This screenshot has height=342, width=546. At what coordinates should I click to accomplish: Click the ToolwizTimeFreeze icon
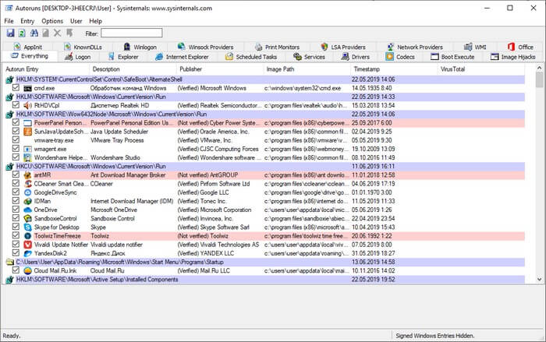click(27, 236)
